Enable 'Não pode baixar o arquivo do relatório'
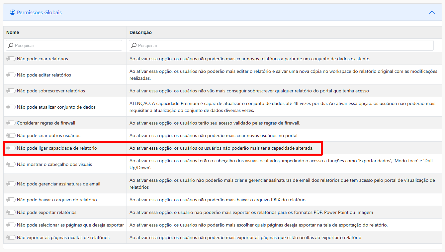This screenshot has height=252, width=445. pos(11,200)
